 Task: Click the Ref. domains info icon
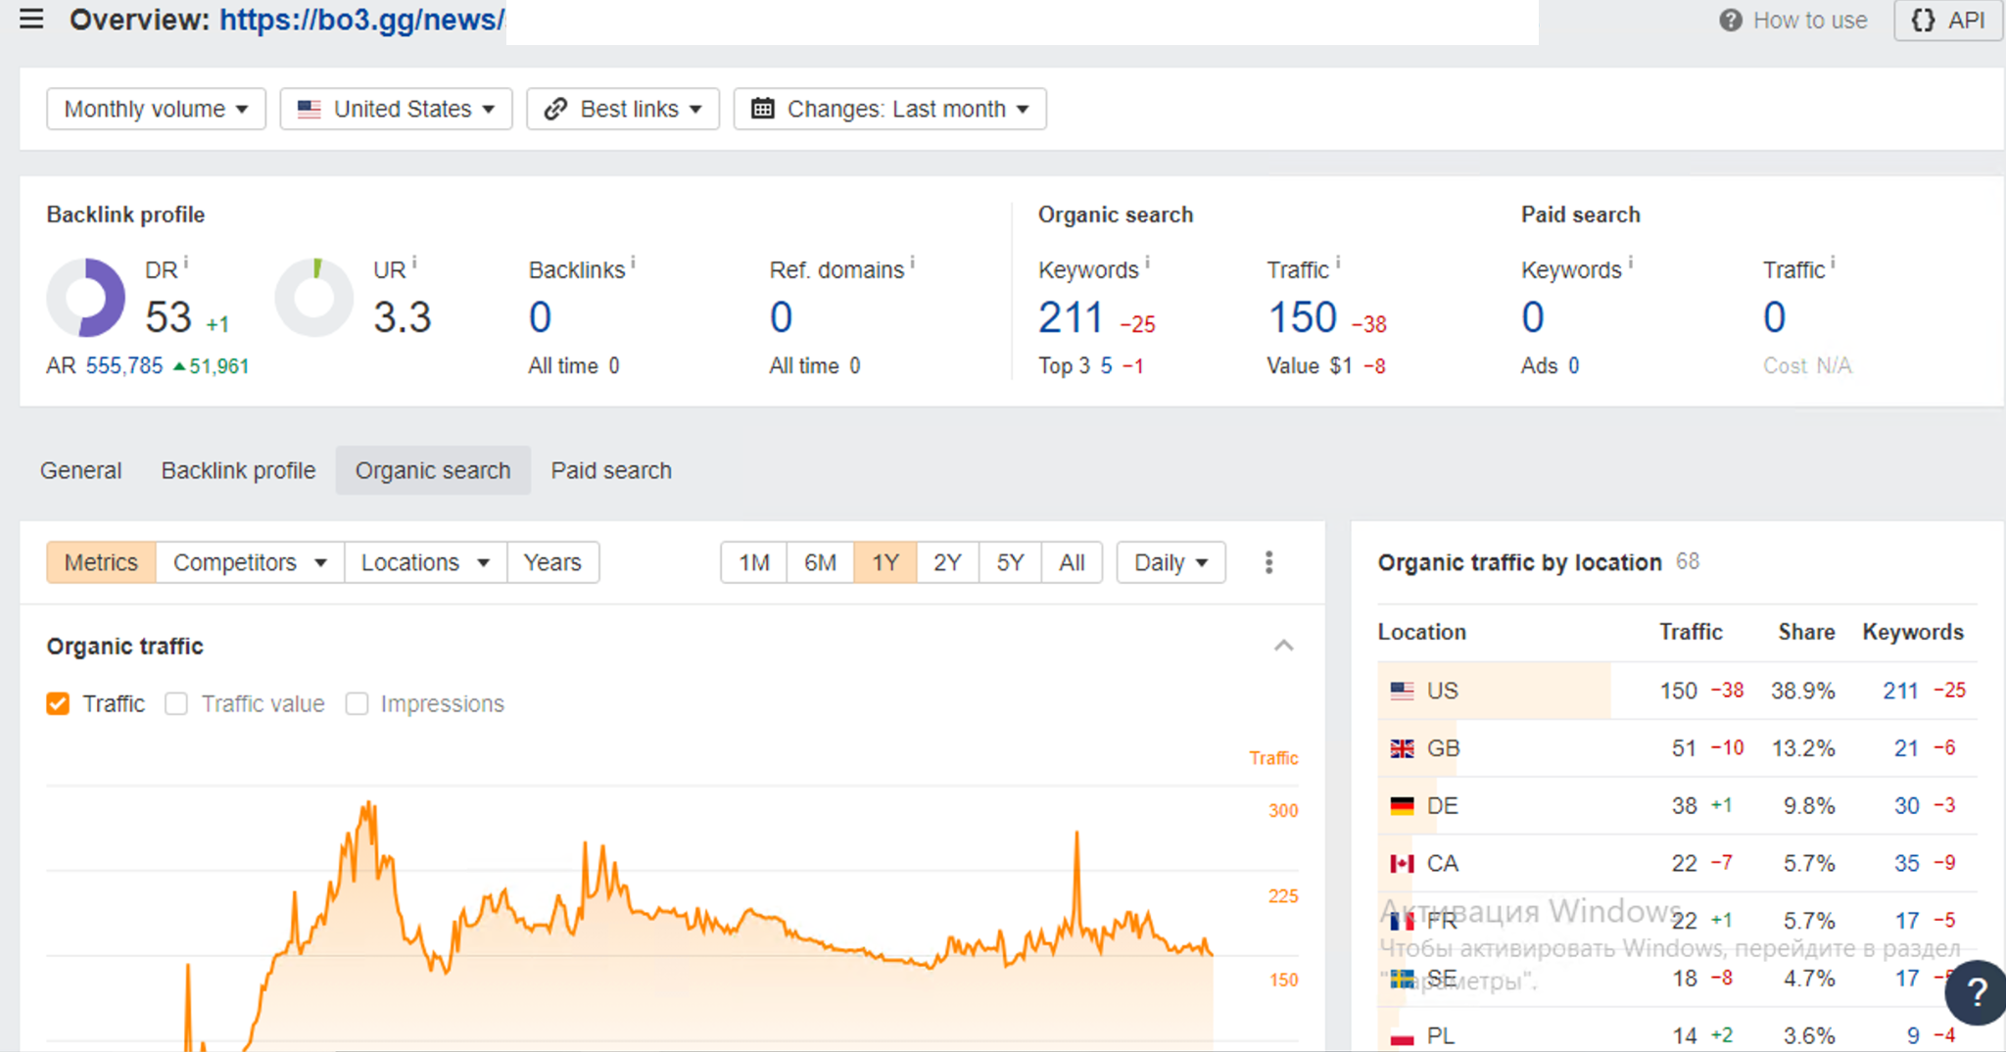tap(912, 263)
